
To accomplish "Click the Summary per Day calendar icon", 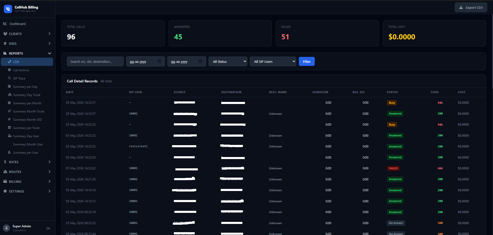I will (10, 86).
